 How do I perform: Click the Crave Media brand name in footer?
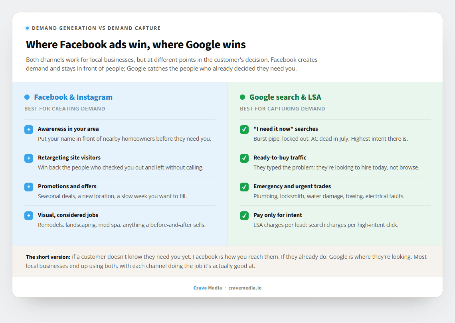tap(208, 288)
